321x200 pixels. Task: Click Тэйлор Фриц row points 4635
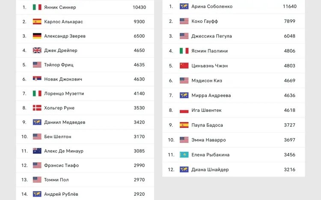click(139, 65)
